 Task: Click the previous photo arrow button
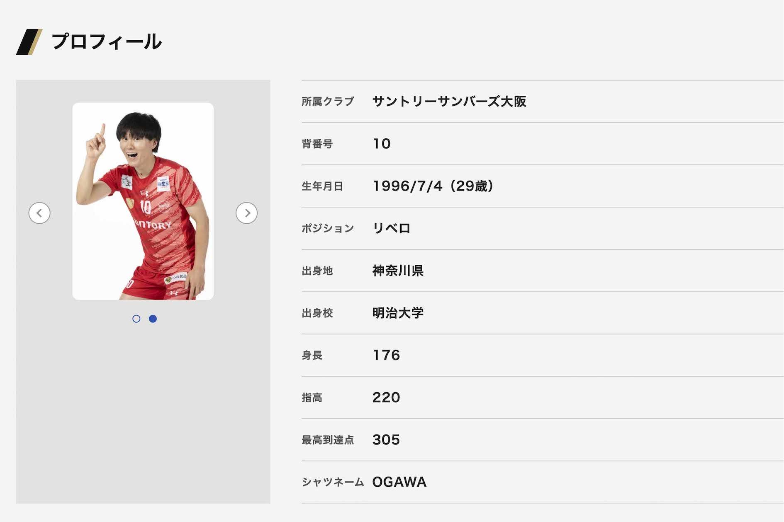tap(39, 213)
